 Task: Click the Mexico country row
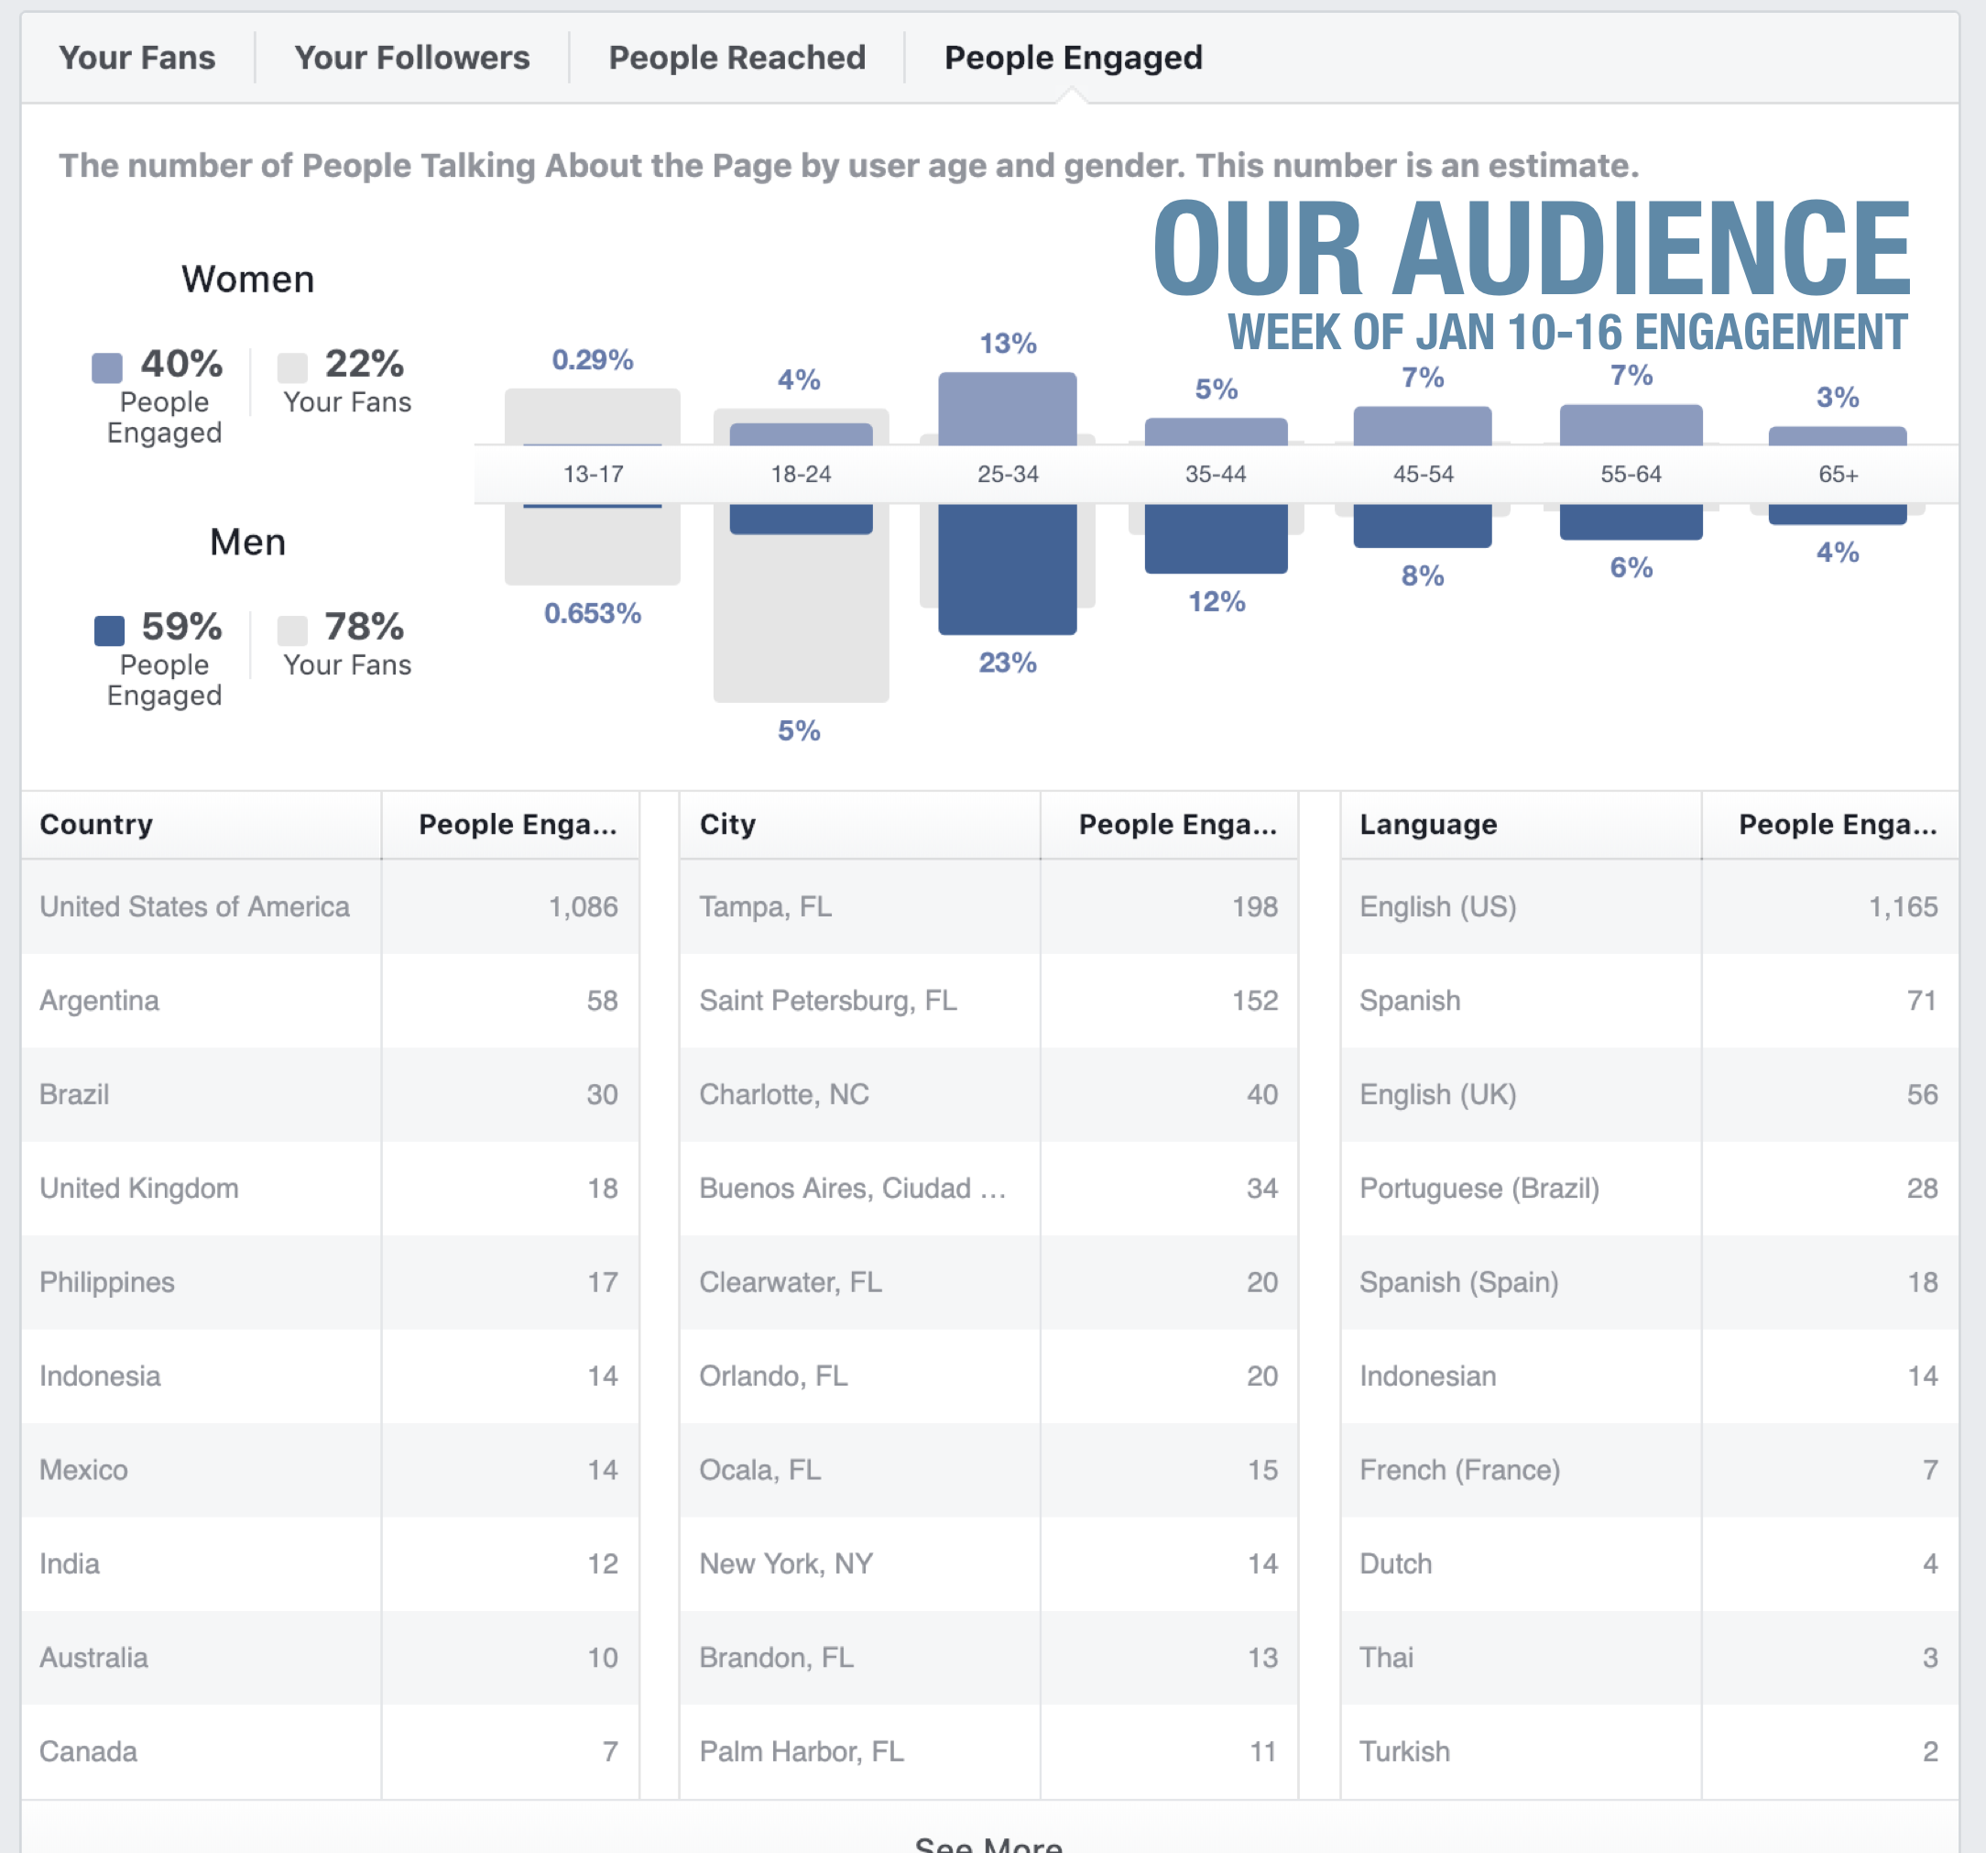(x=330, y=1470)
